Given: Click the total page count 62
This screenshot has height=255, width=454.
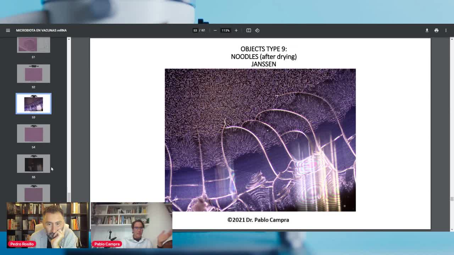Looking at the screenshot, I should (x=203, y=30).
